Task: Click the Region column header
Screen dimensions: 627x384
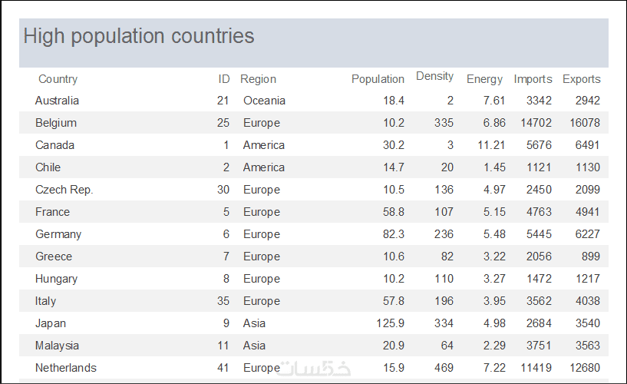Action: [x=258, y=79]
